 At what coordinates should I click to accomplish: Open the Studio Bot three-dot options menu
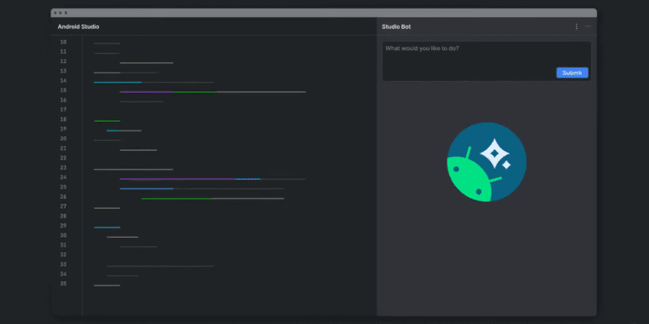click(576, 26)
